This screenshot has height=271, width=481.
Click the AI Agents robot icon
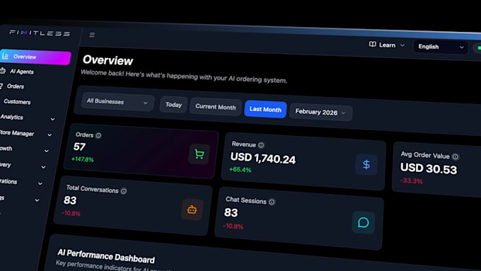click(2, 71)
